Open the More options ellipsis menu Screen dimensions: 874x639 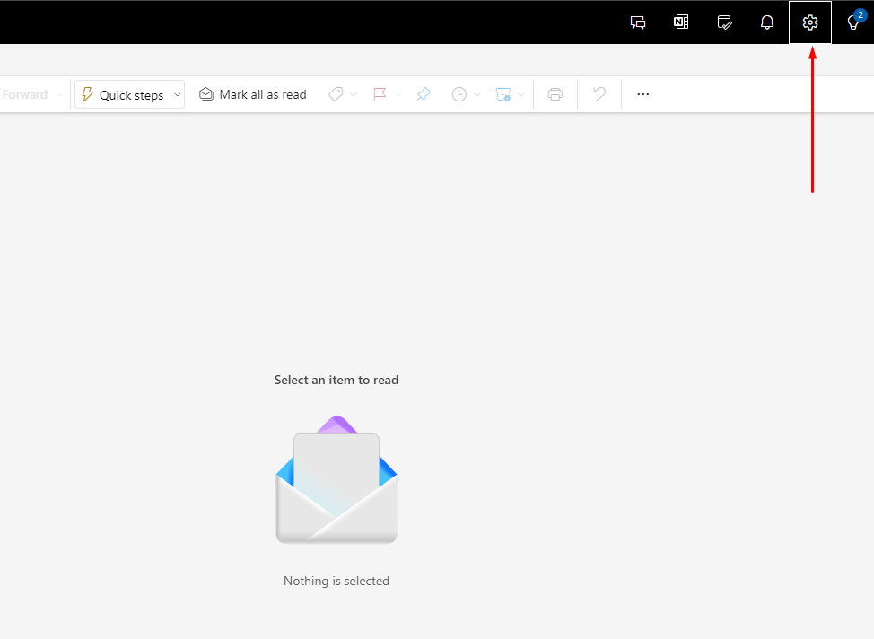point(642,94)
